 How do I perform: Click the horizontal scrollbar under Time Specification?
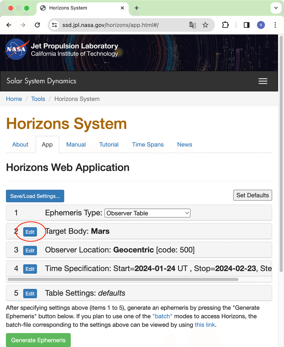[122, 279]
